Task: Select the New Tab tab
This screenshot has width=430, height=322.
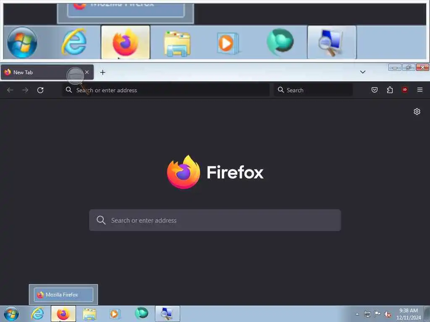Action: point(47,72)
